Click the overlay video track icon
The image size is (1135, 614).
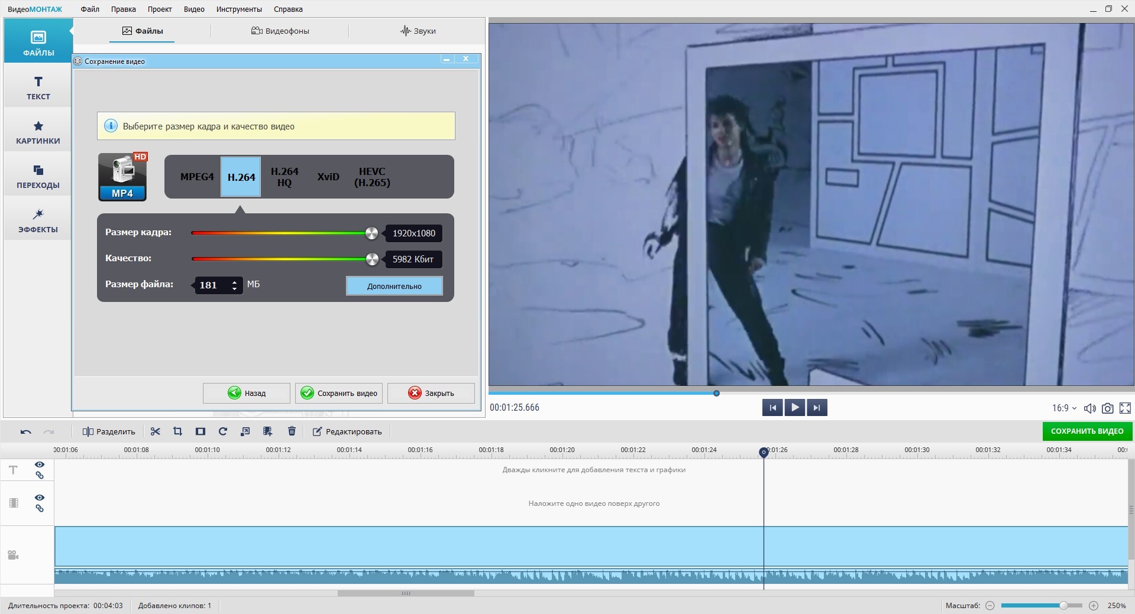coord(14,503)
